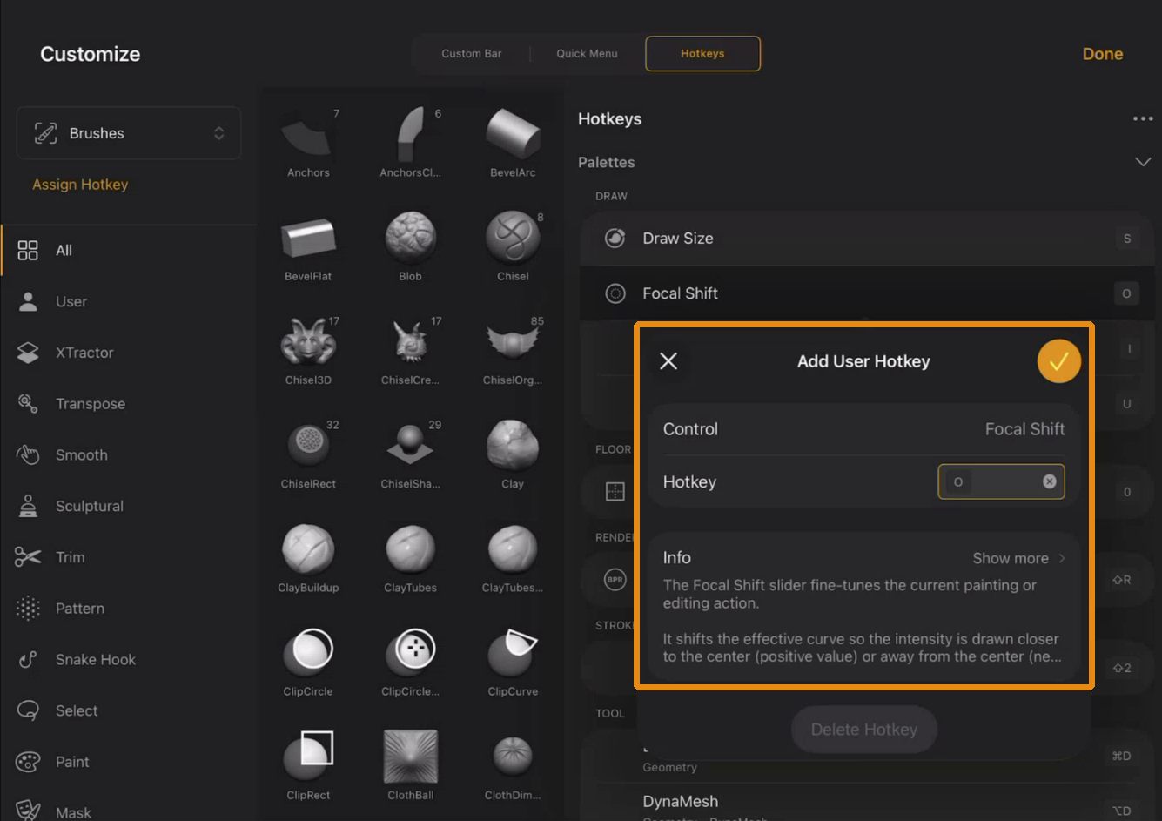Open the Sculptural brush category
Viewport: 1162px width, 821px height.
tap(129, 506)
